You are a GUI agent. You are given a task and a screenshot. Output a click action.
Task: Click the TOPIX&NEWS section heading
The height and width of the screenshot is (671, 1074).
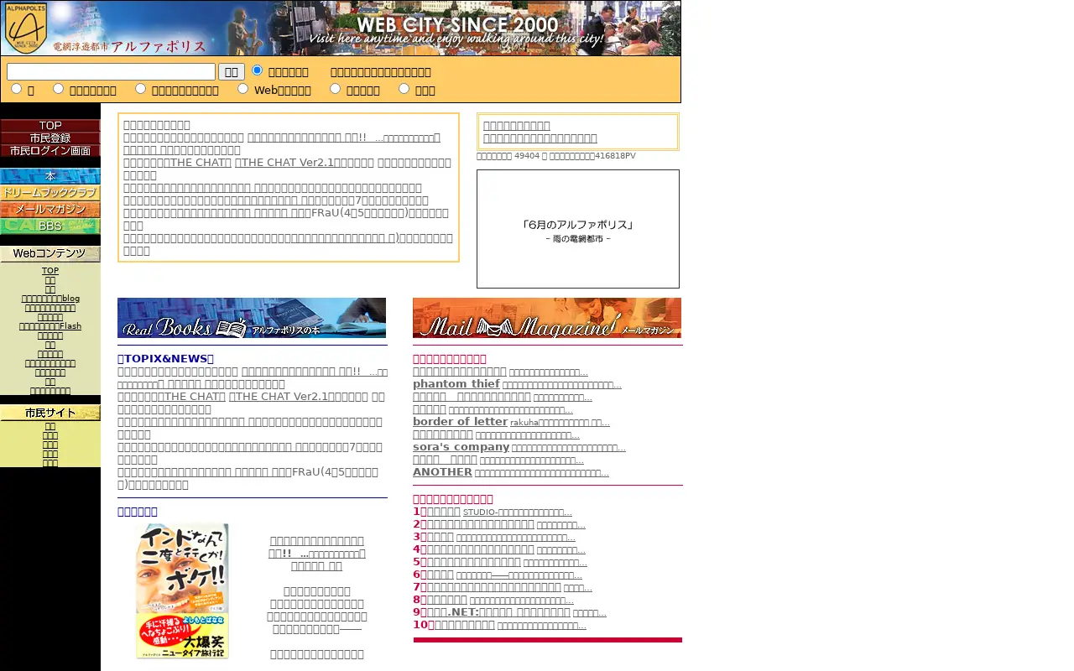pos(166,359)
